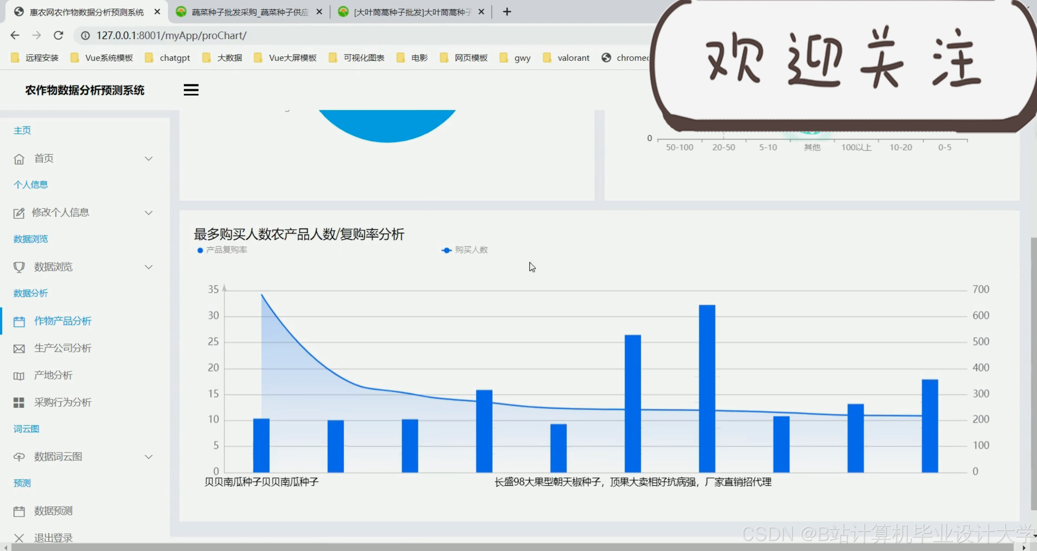Expand the 首页 menu chevron
The image size is (1037, 551).
tap(149, 159)
